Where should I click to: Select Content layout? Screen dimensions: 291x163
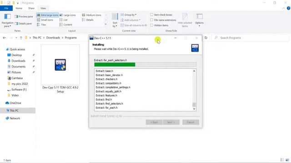(65, 24)
